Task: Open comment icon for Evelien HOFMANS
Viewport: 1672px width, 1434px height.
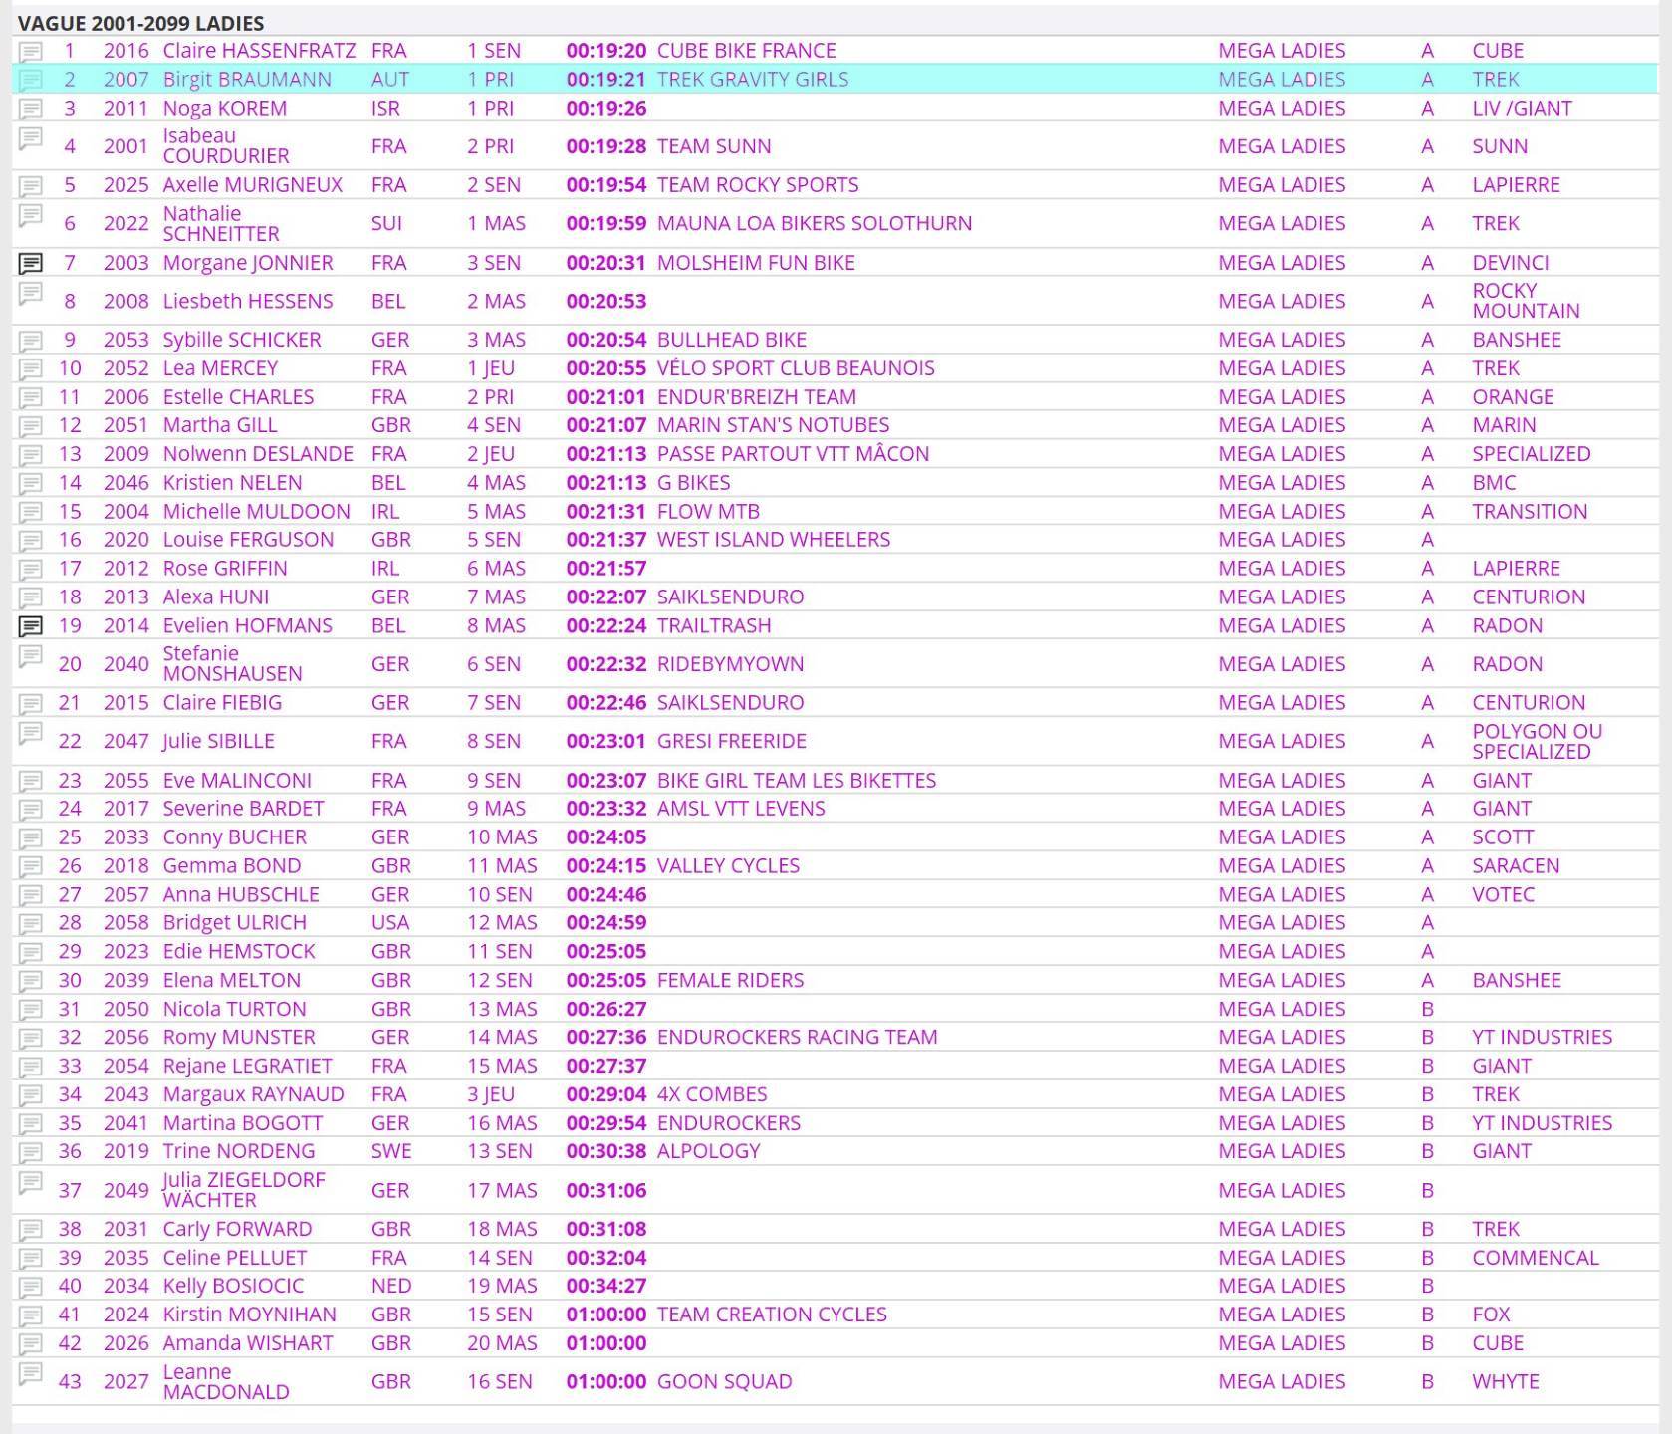Action: pos(31,626)
